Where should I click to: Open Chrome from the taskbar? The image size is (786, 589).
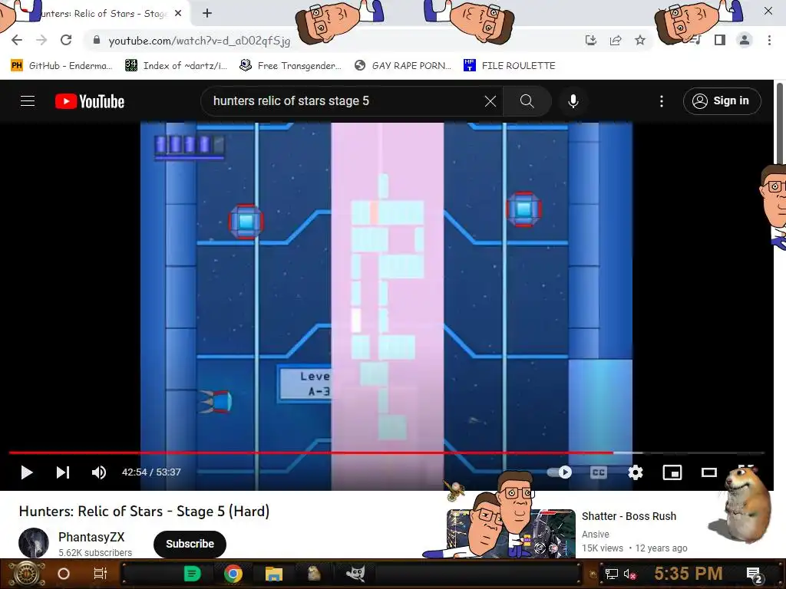click(233, 574)
